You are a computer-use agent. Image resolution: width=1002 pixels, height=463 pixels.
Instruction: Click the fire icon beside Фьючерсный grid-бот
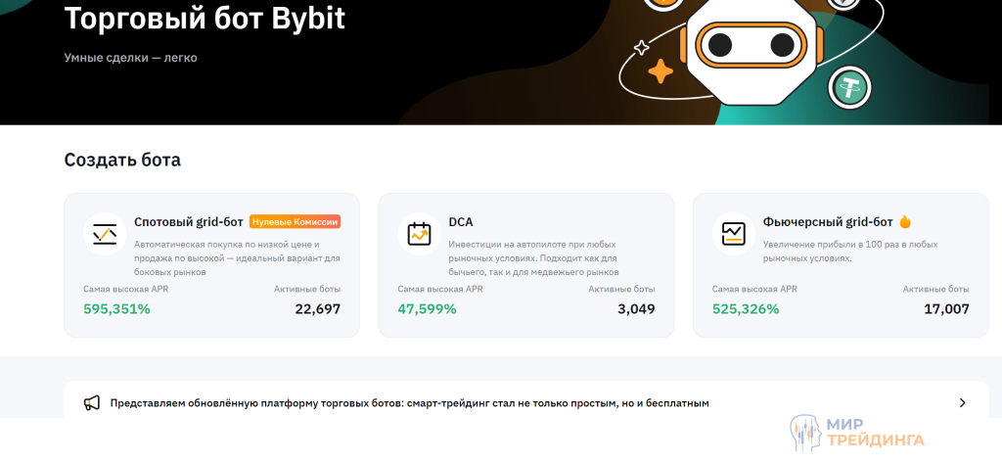click(x=905, y=222)
